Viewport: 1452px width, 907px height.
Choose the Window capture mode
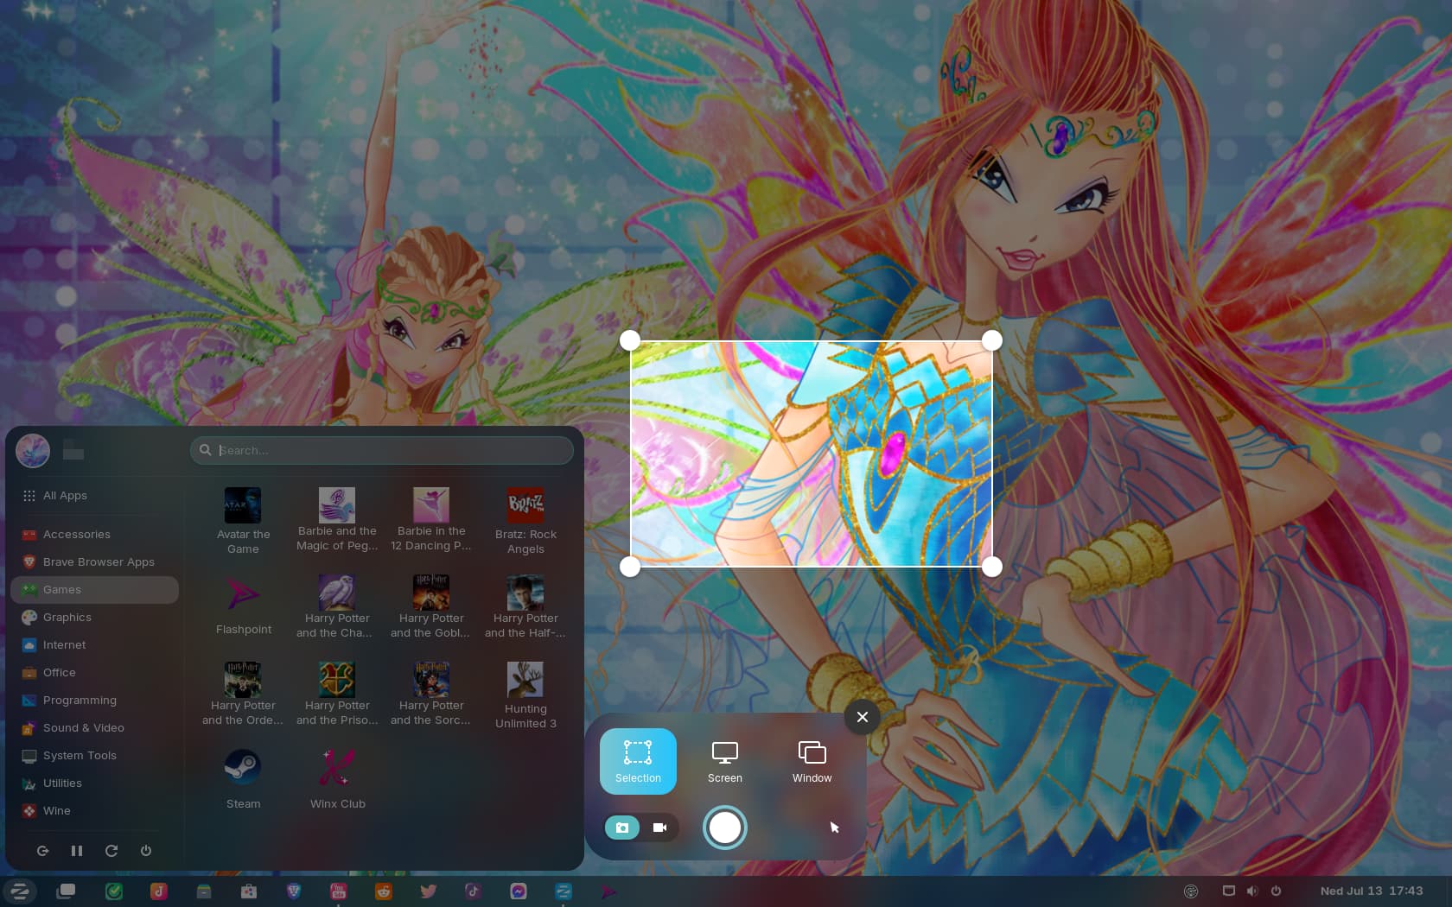pyautogui.click(x=812, y=761)
